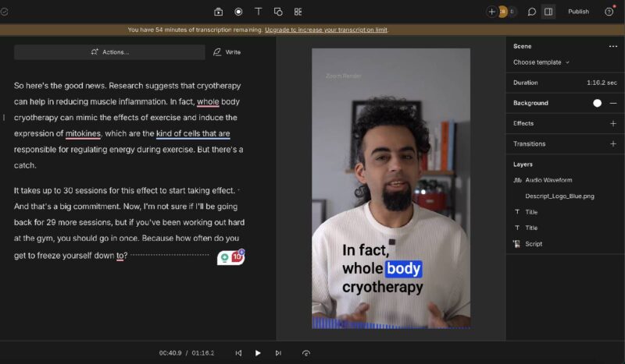Open the Shapes tool icon
This screenshot has width=625, height=364.
[x=278, y=12]
